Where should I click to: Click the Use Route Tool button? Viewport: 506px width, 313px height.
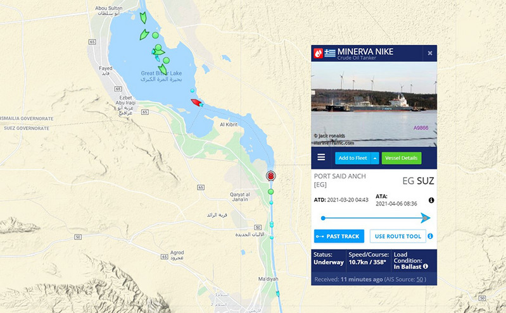(x=398, y=236)
